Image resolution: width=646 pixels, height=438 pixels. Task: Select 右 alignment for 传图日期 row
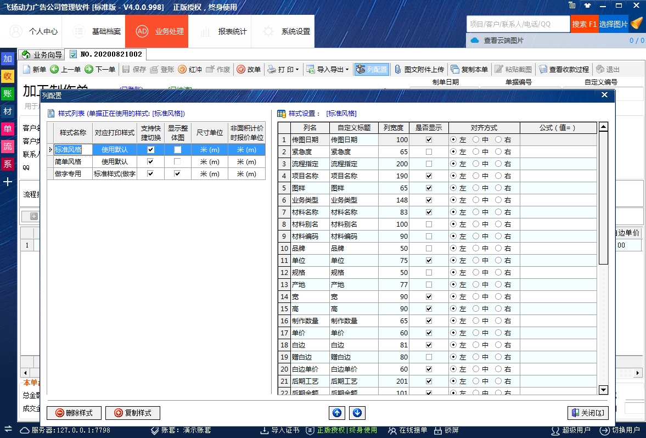point(498,140)
